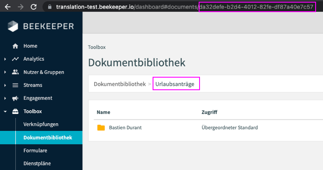The height and width of the screenshot is (170, 323).
Task: Open Verknüpfungen in the sidebar
Action: [41, 124]
